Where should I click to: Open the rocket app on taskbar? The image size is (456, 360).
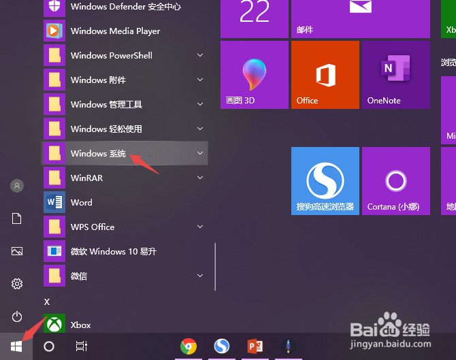coord(288,346)
